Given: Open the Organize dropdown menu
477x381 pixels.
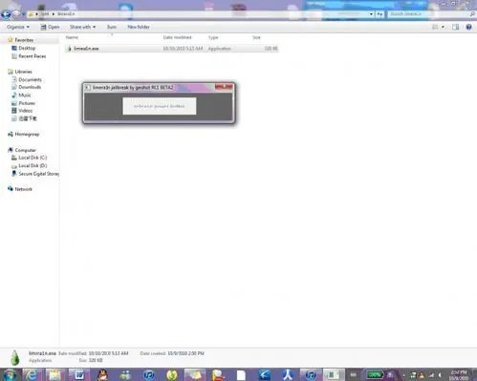Looking at the screenshot, I should [x=18, y=27].
